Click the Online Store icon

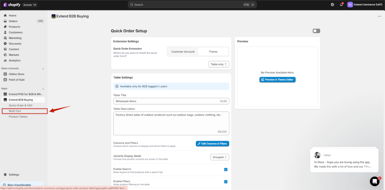5,74
